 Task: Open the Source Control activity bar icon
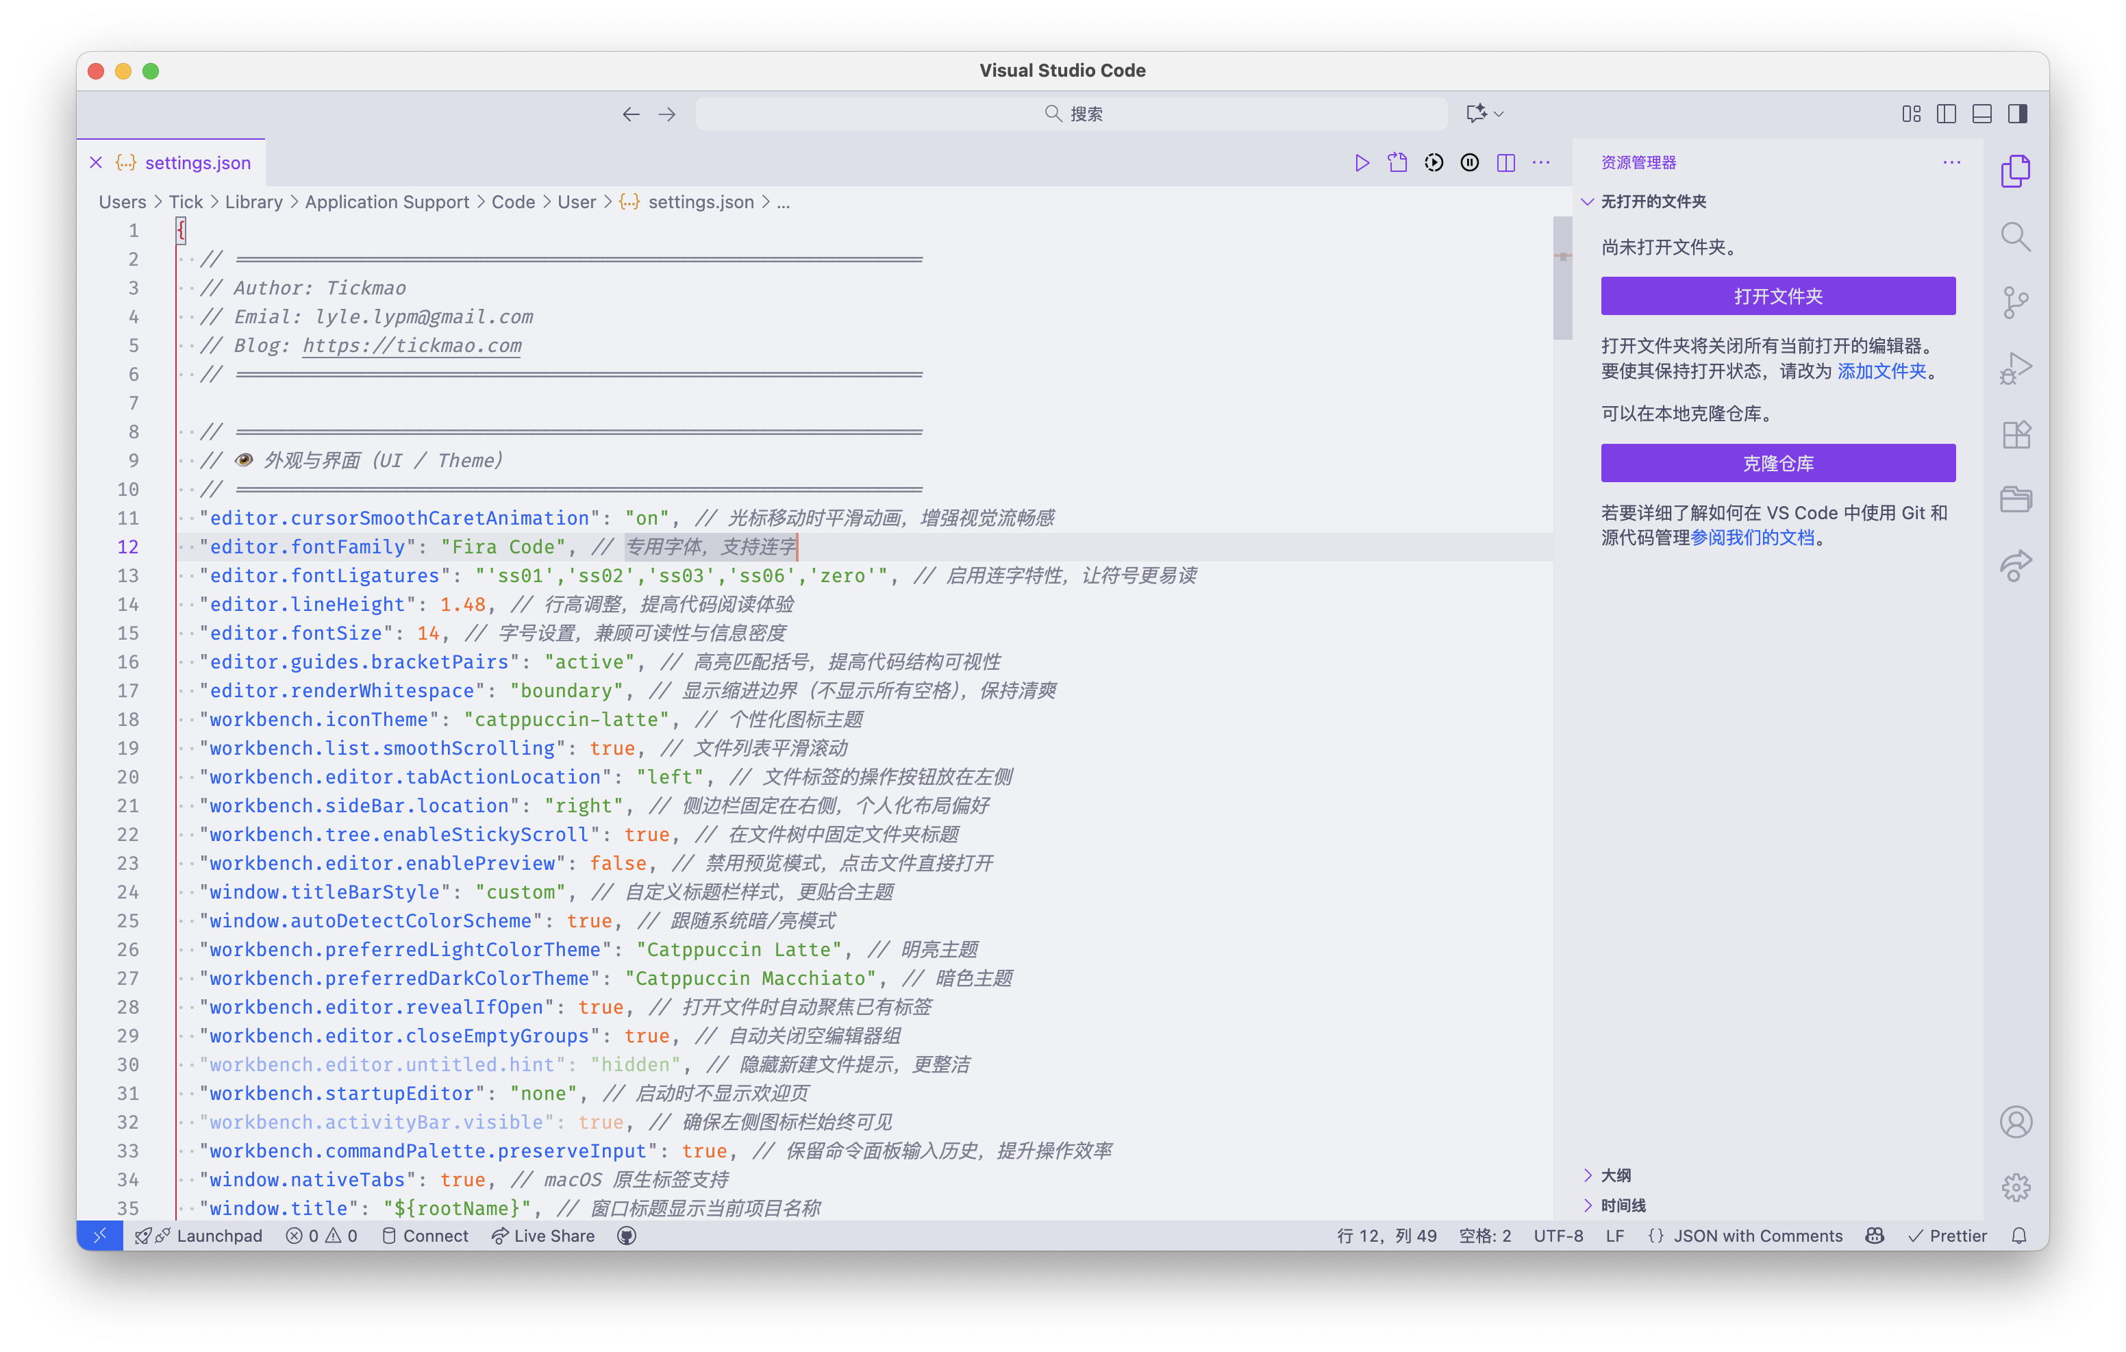click(2016, 302)
